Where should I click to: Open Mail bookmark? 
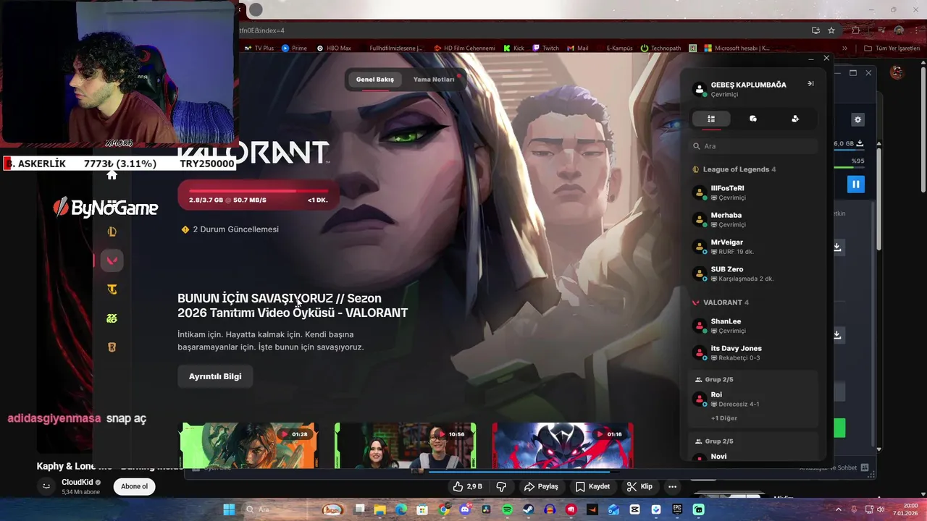[577, 48]
